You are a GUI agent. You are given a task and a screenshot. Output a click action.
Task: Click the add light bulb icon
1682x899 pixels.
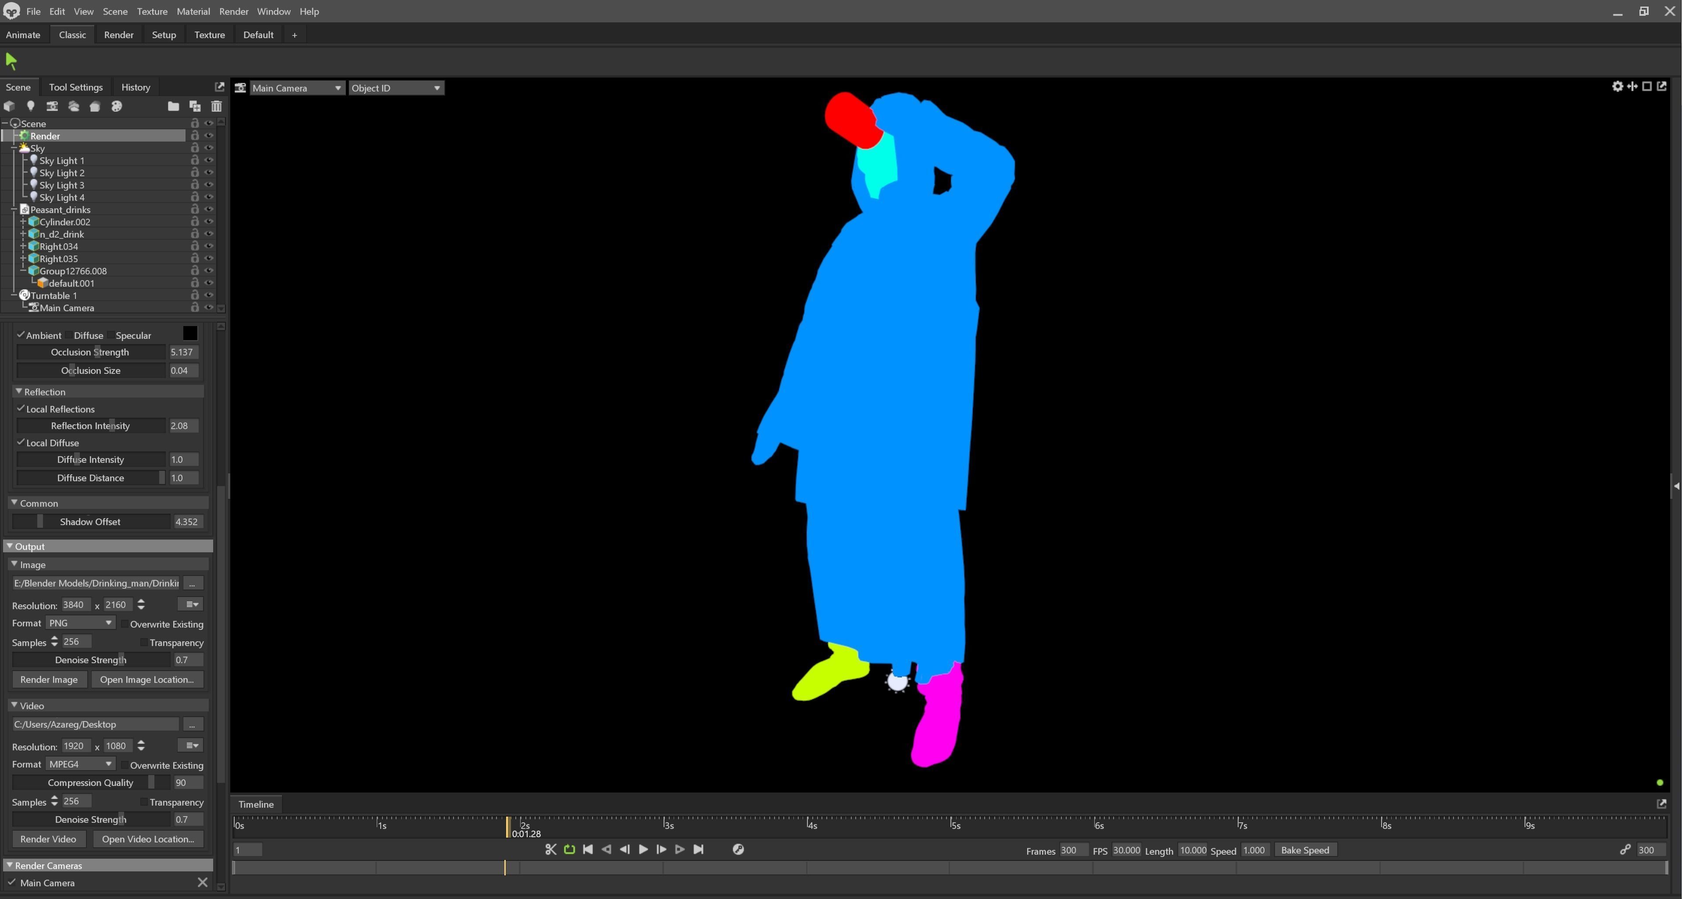tap(30, 106)
